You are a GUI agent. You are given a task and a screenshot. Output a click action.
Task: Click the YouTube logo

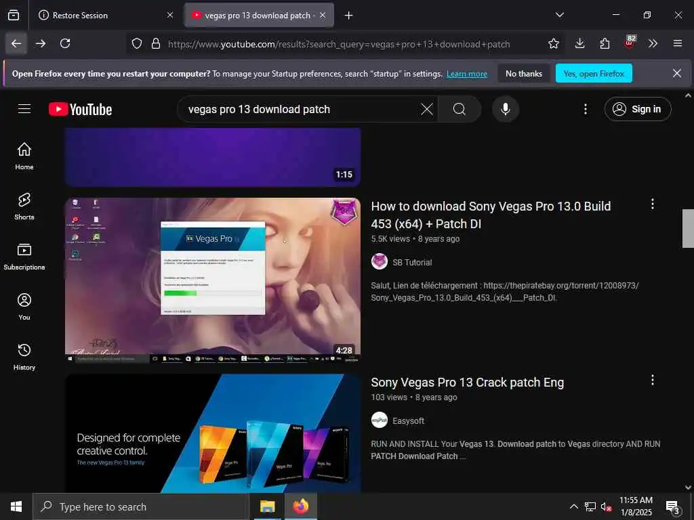point(81,109)
